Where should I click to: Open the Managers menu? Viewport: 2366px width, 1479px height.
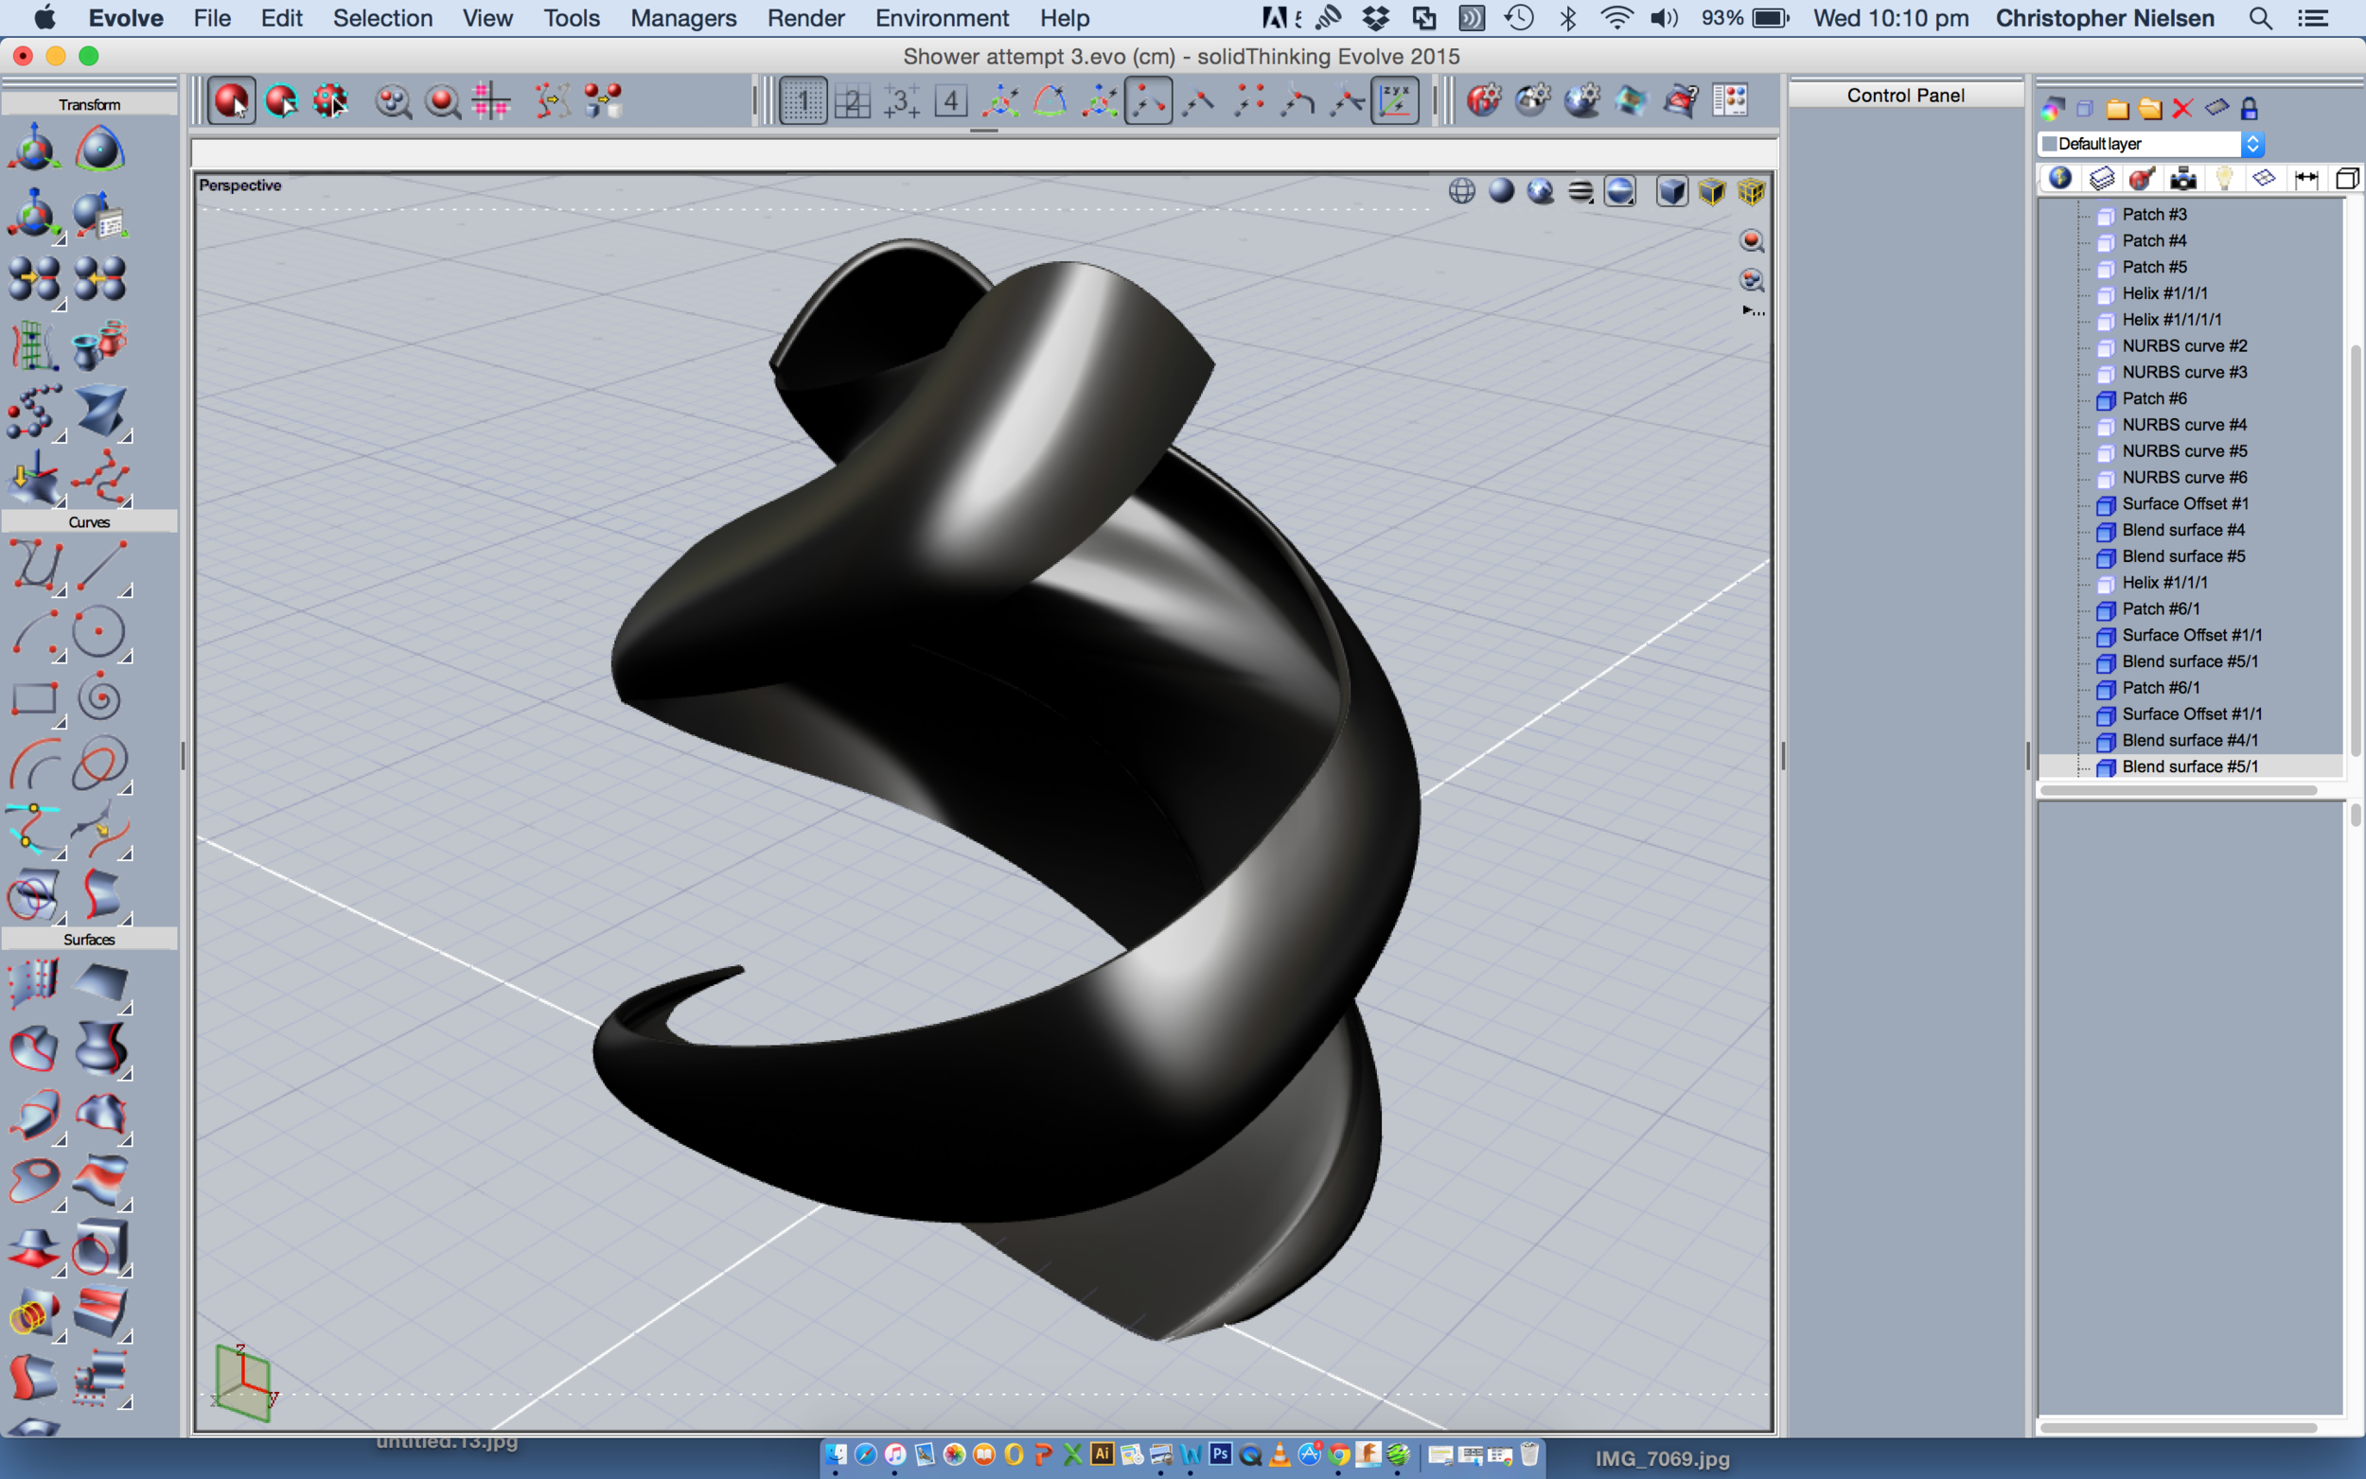[x=682, y=18]
